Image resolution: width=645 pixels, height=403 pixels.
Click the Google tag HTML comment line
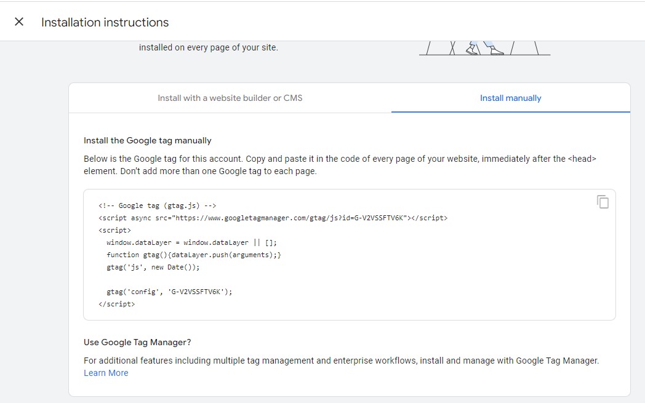157,205
